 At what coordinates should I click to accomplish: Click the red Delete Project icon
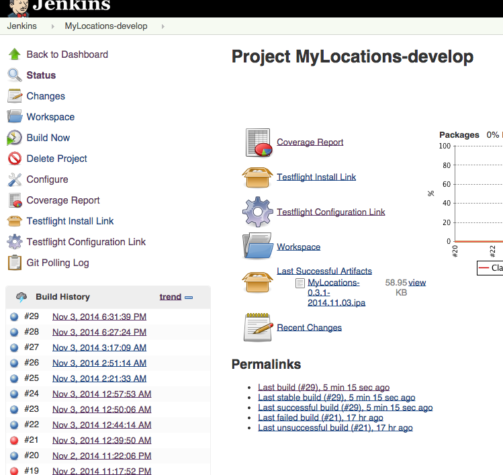[x=14, y=159]
